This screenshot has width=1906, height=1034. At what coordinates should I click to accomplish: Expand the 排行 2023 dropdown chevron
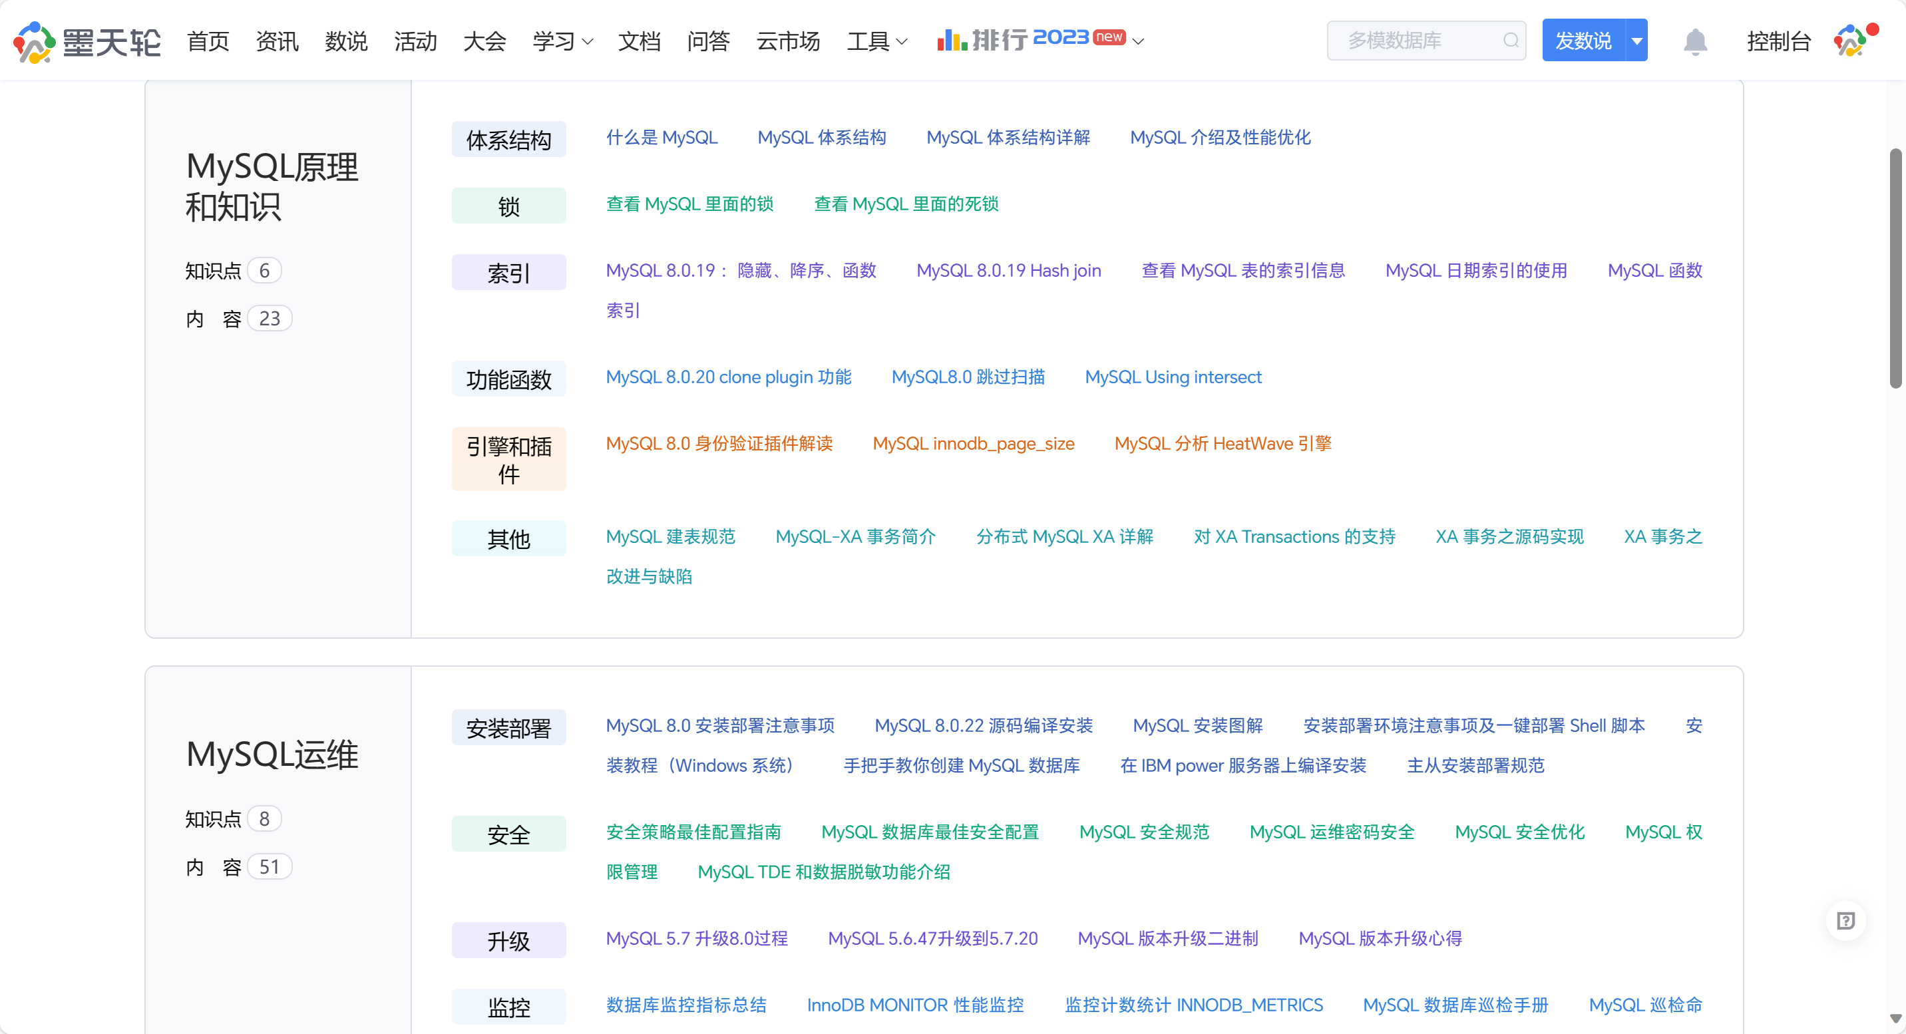[x=1139, y=41]
